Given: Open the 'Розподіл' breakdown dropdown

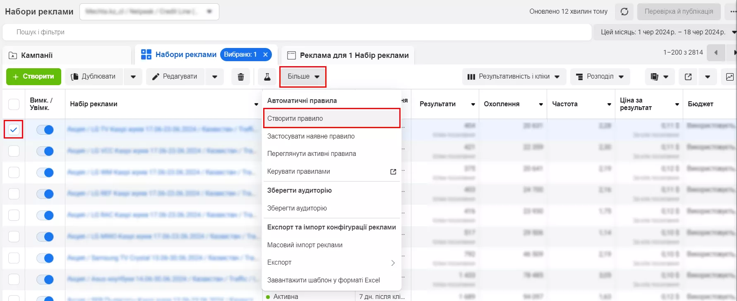Looking at the screenshot, I should 600,77.
